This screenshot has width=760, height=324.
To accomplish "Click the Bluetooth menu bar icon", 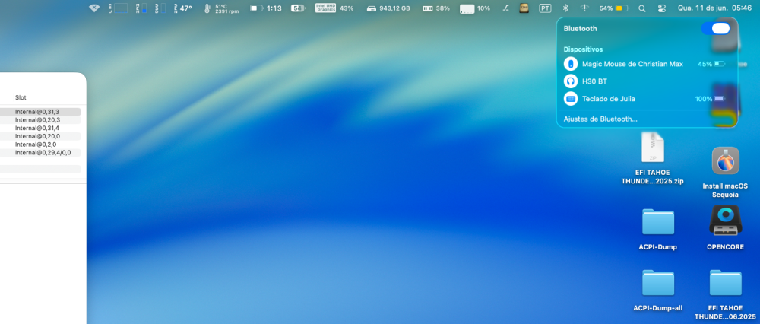I will pos(565,8).
